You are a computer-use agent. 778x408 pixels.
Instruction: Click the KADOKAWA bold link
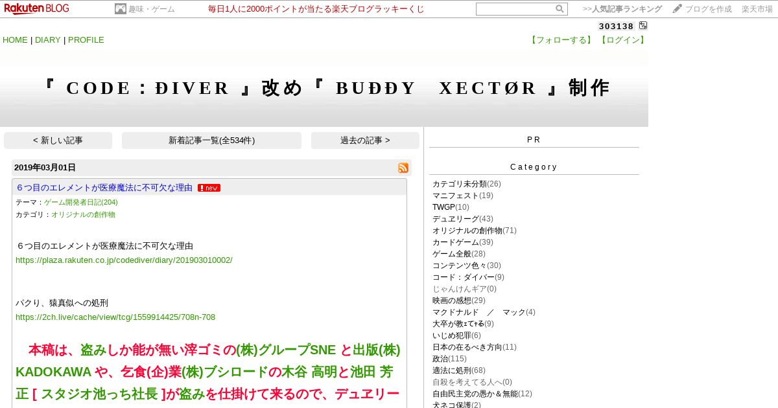point(53,372)
